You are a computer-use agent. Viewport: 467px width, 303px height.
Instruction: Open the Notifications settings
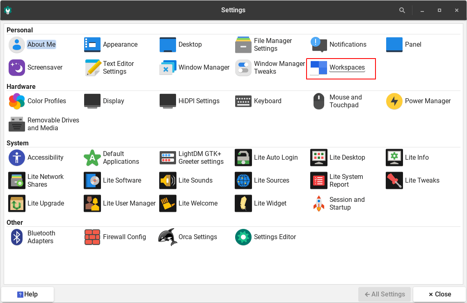pos(319,45)
